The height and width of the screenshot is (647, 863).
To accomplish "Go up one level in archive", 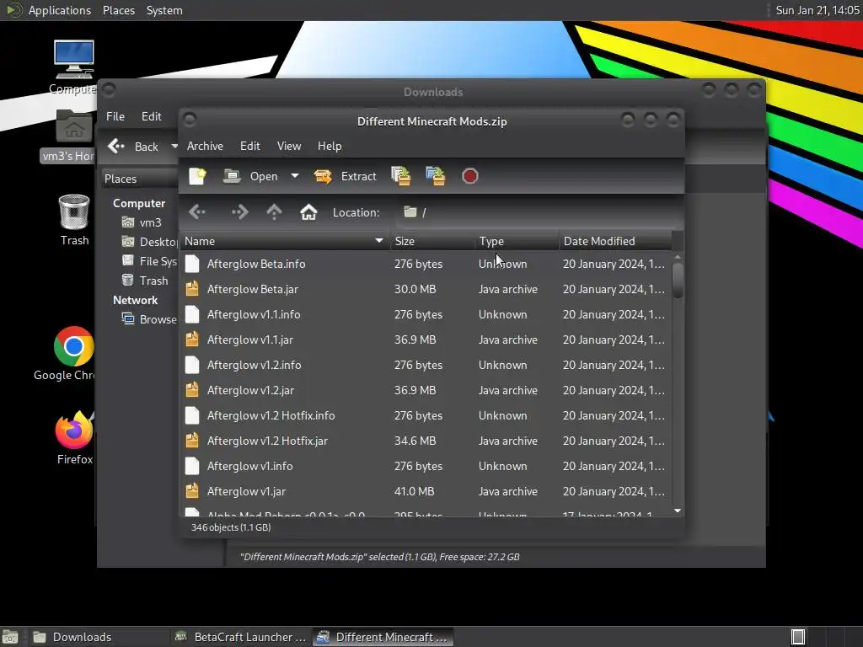I will [x=274, y=211].
